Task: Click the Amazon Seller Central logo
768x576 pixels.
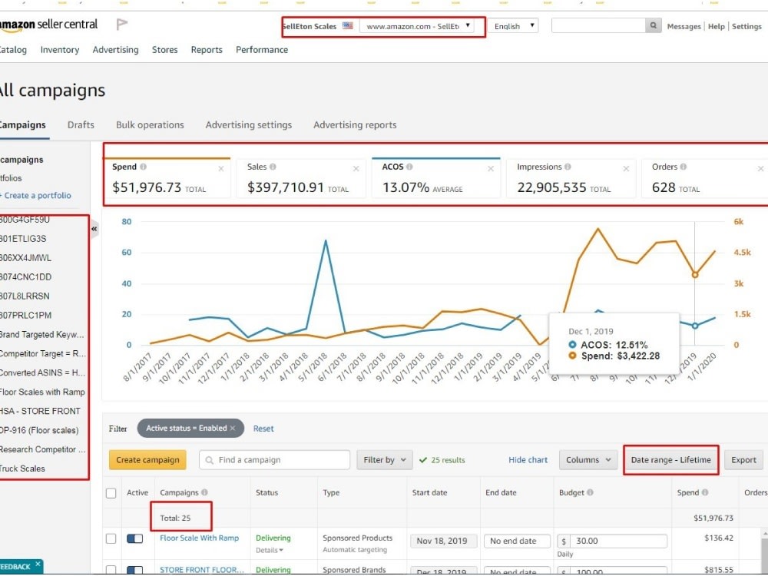Action: click(48, 25)
